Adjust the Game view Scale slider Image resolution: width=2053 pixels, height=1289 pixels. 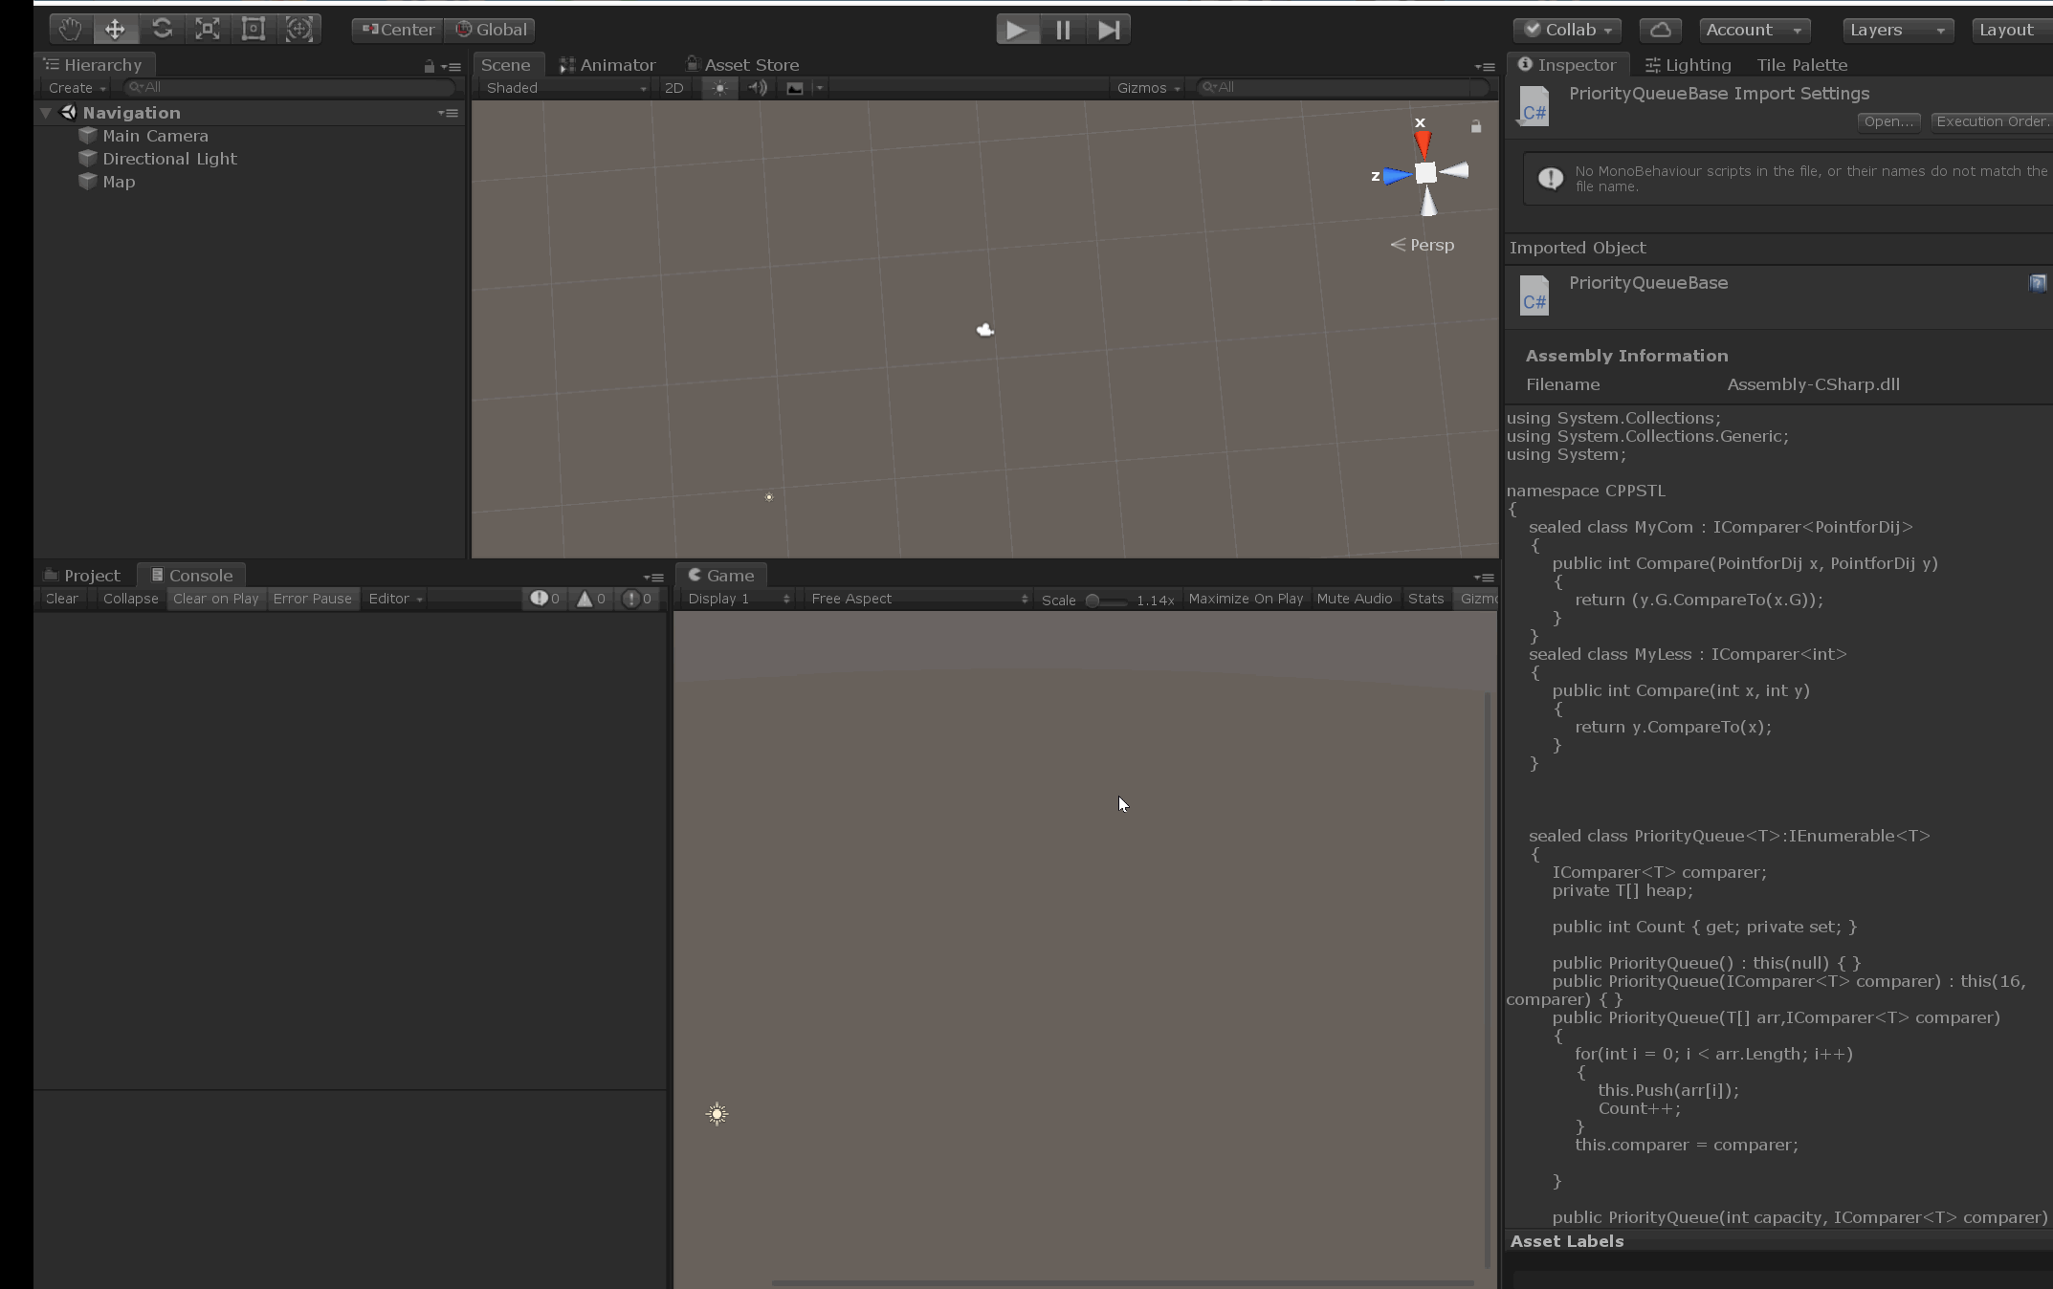1093,601
